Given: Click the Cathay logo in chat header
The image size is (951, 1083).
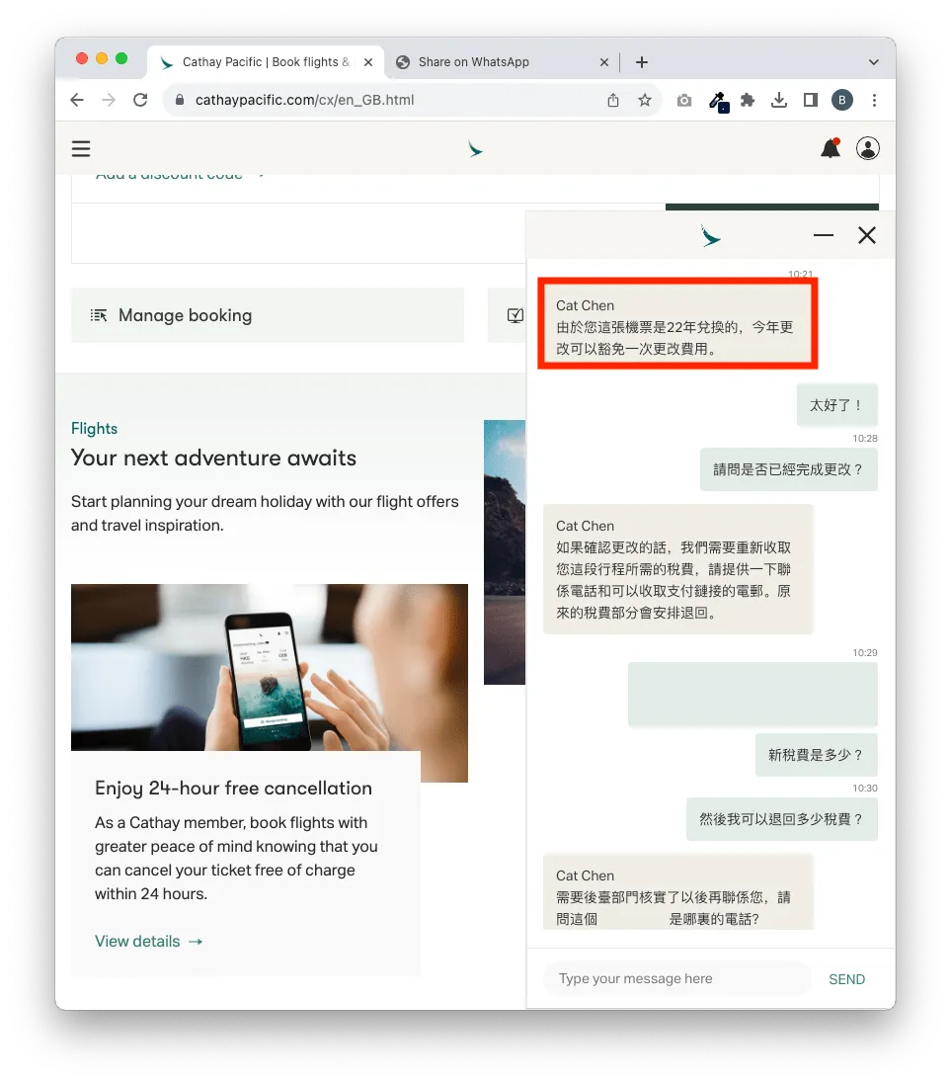Looking at the screenshot, I should pos(710,236).
